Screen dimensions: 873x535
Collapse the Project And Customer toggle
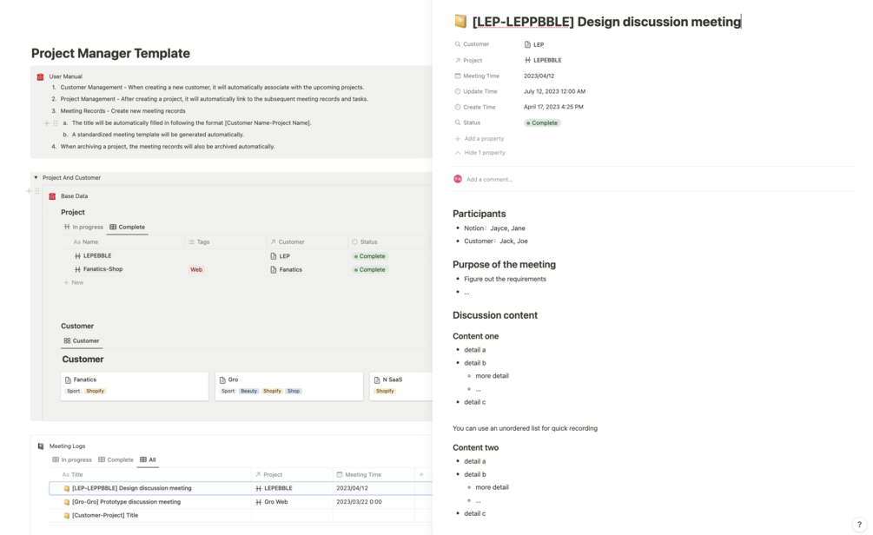(x=36, y=177)
